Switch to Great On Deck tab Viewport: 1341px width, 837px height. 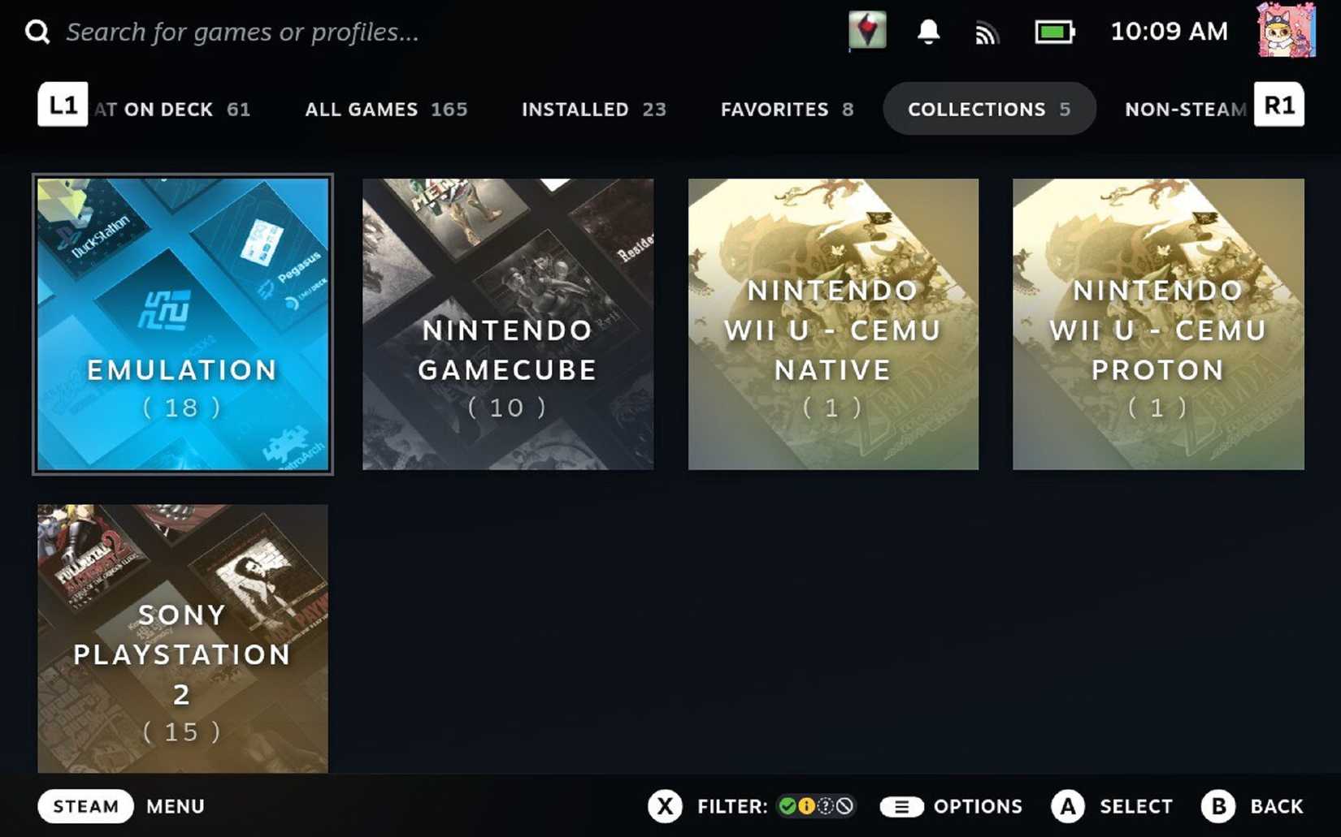[172, 110]
